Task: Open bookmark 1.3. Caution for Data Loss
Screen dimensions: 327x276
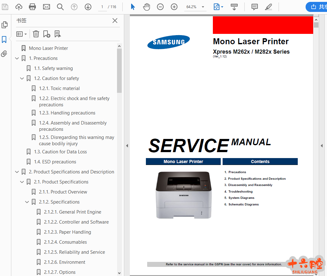Action: pyautogui.click(x=60, y=152)
